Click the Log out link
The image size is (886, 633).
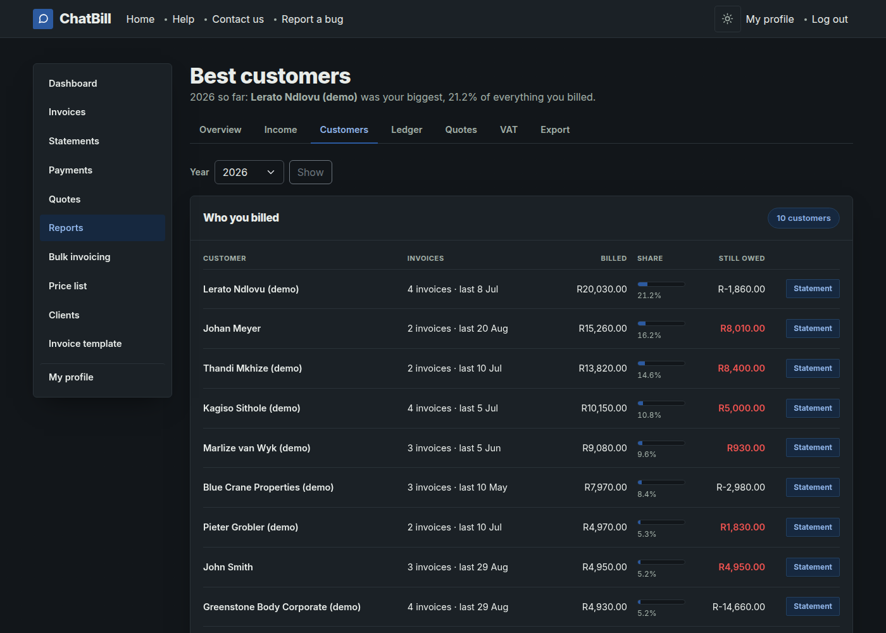pos(830,19)
